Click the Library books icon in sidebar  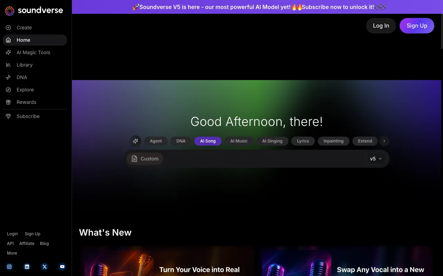click(x=8, y=65)
